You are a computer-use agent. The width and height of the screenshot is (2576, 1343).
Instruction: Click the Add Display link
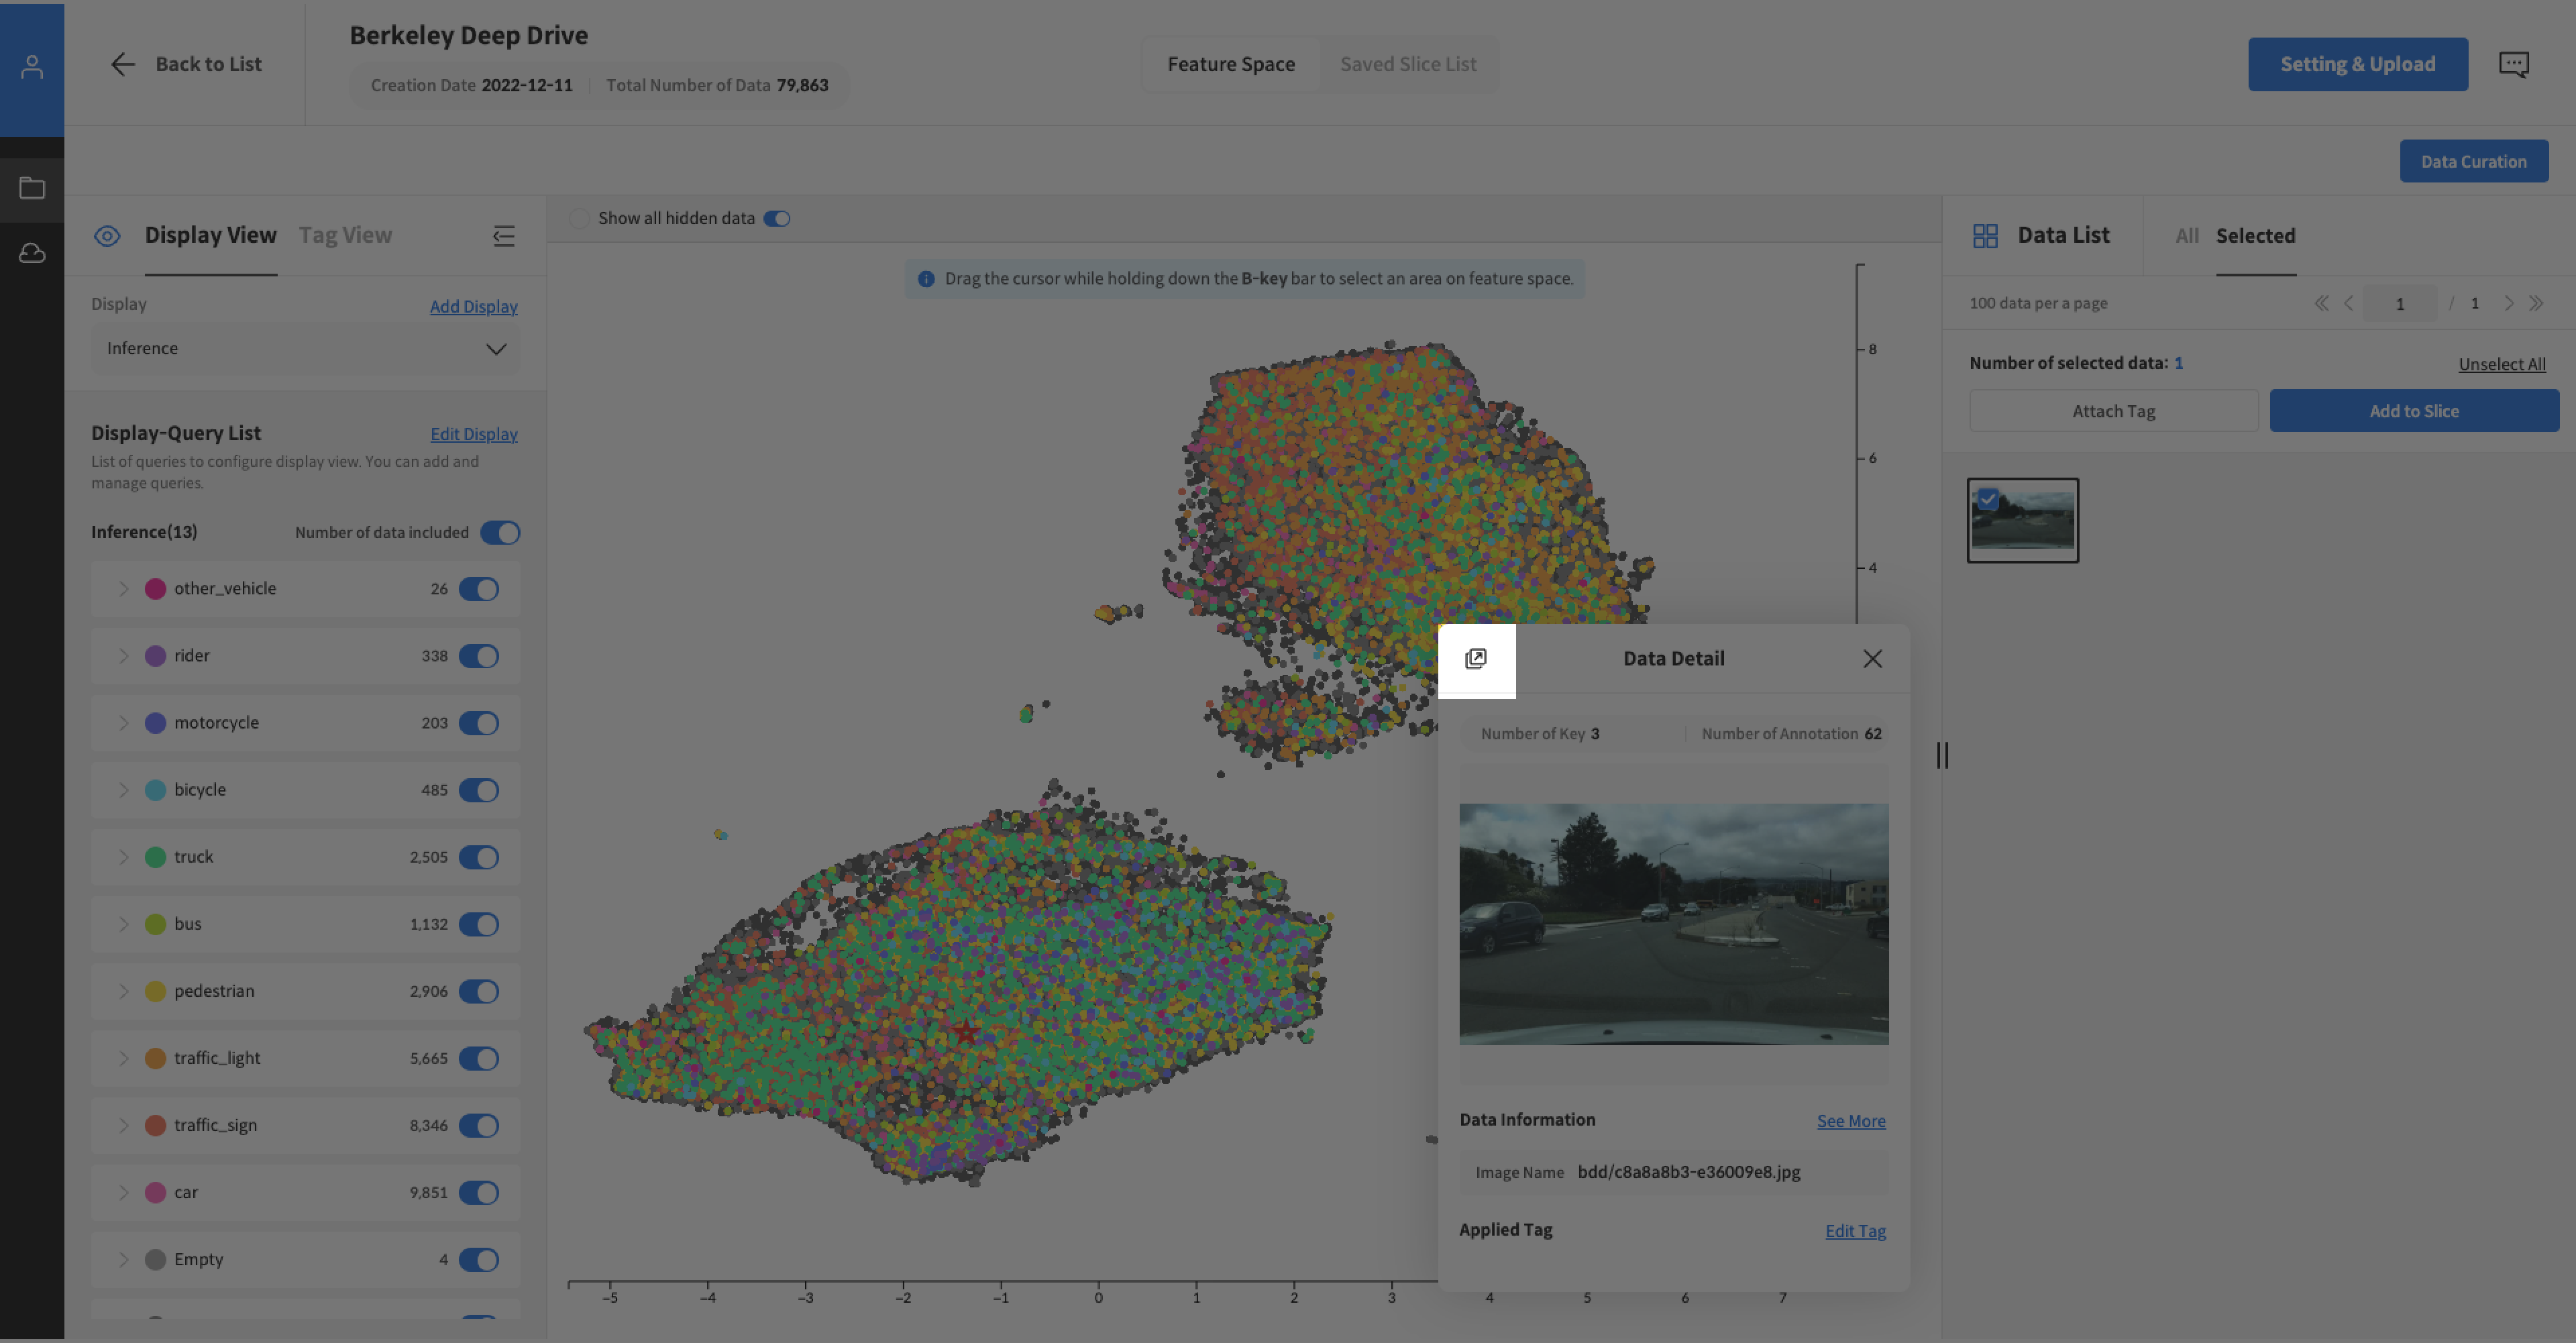[x=473, y=306]
